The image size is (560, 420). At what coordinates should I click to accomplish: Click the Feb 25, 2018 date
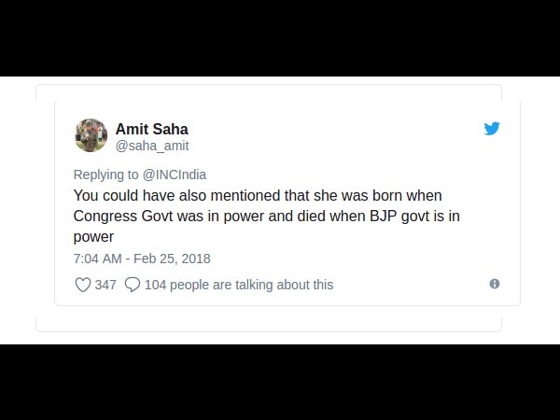pos(175,259)
